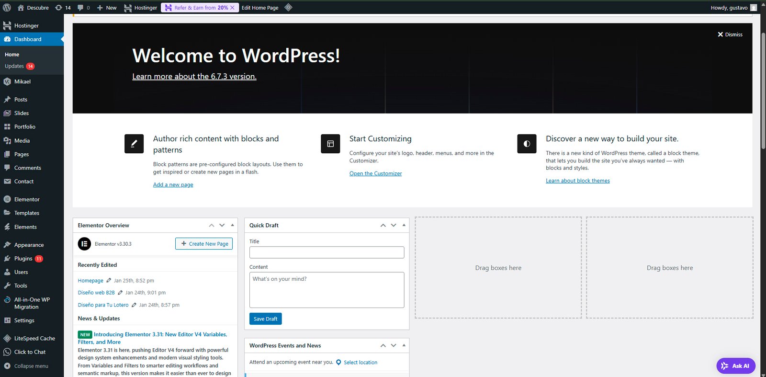Click the Save Draft button
766x377 pixels.
(x=266, y=319)
